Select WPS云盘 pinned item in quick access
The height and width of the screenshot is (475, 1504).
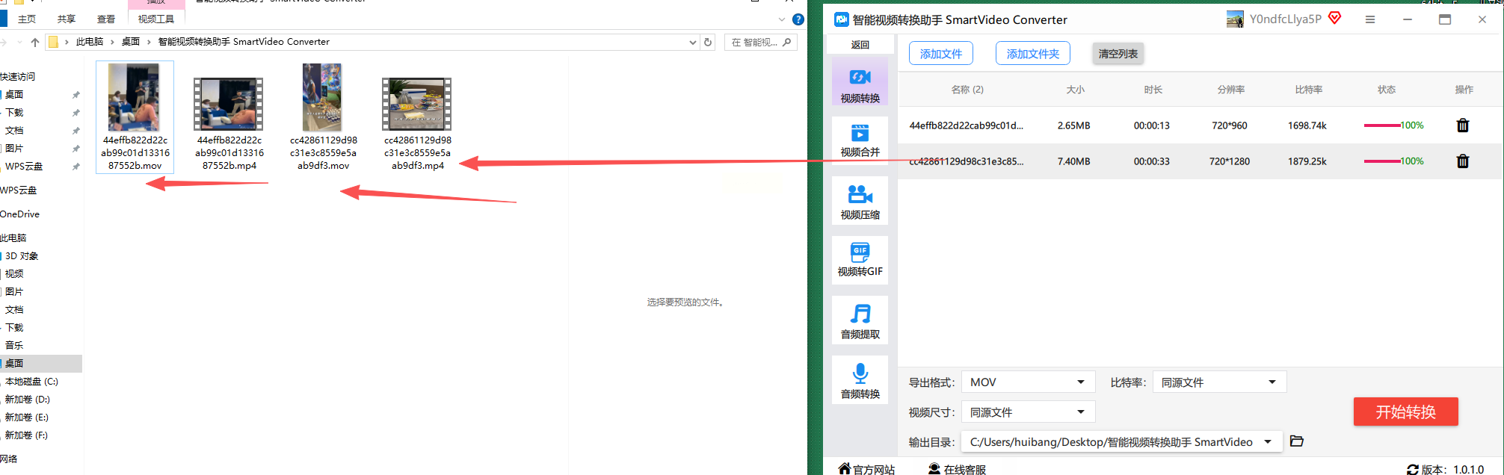(x=24, y=167)
